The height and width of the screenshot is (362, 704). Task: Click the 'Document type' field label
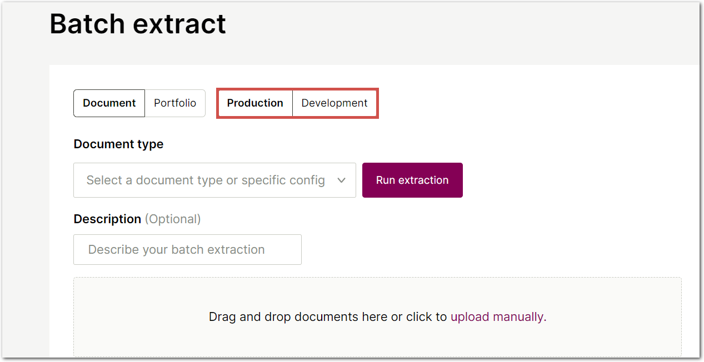[x=118, y=144]
